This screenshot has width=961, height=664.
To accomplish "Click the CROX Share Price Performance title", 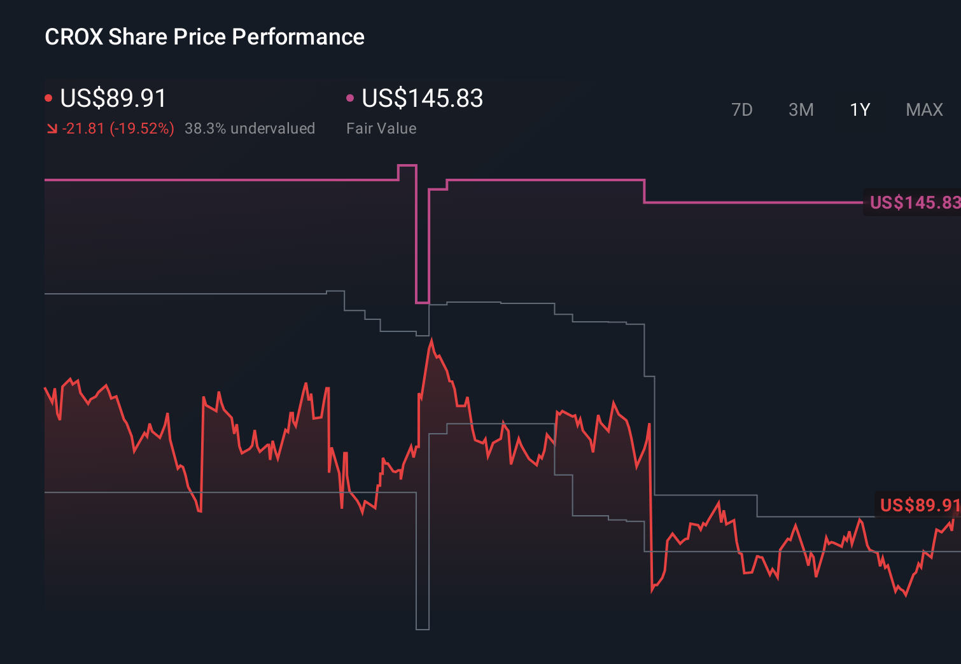I will click(204, 37).
